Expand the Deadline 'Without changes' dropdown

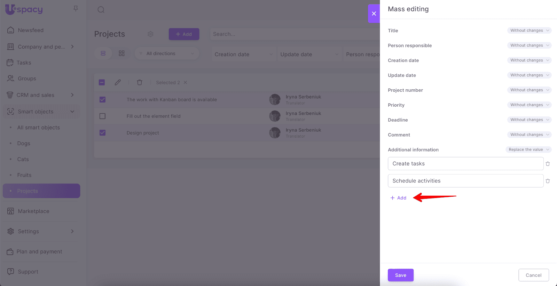coord(529,120)
